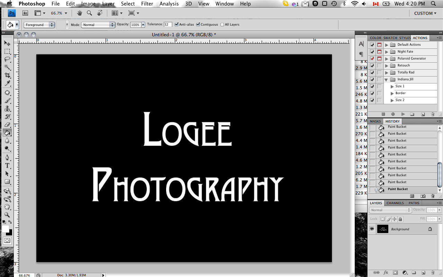This screenshot has height=277, width=443.
Task: Hide the Background layer visibility eye
Action: [372, 229]
